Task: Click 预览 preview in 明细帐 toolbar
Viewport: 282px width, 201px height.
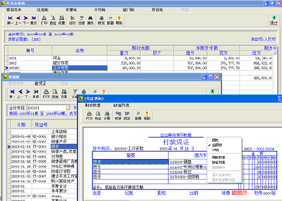Action: pos(55,94)
